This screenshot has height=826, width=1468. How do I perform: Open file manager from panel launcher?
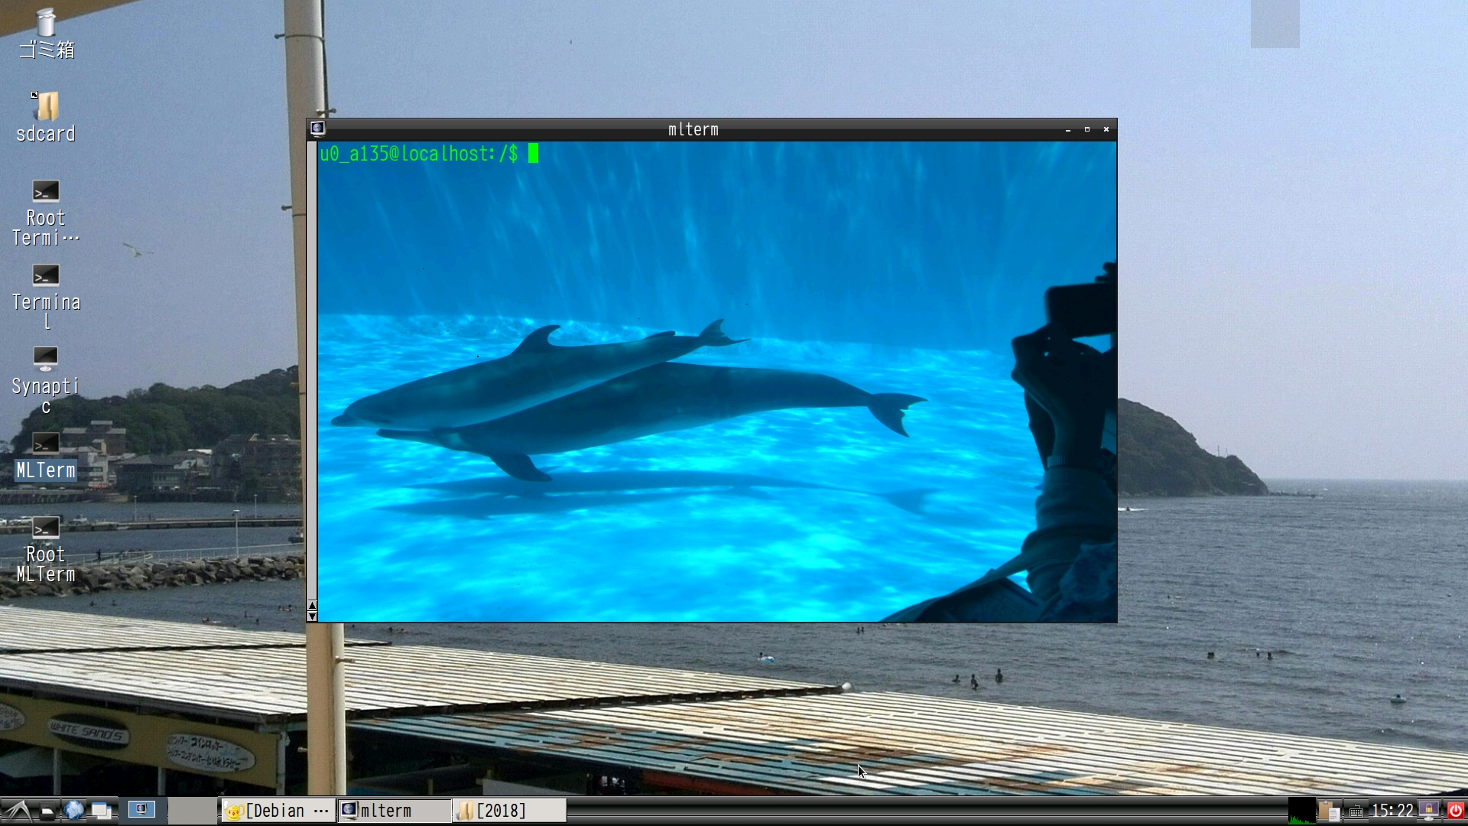pos(47,811)
